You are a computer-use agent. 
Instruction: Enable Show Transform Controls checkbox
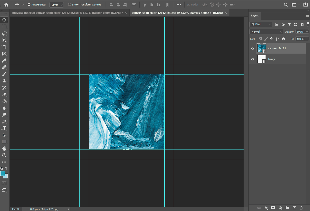pyautogui.click(x=70, y=4)
